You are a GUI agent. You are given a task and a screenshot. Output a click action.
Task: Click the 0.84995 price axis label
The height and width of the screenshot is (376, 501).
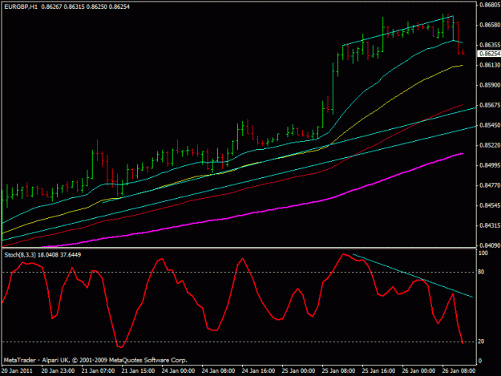490,165
